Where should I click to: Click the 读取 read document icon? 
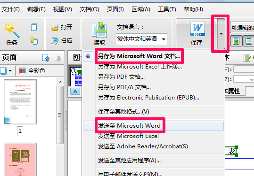pyautogui.click(x=99, y=30)
